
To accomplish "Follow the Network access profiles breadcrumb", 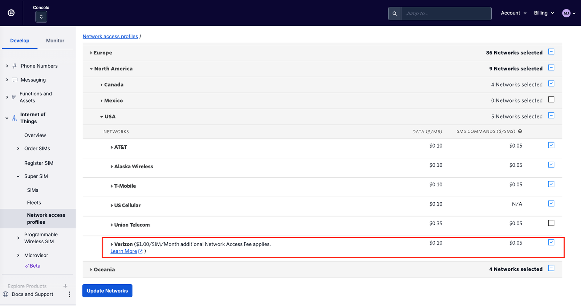I will click(x=110, y=37).
